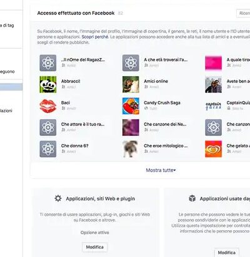Open the 'Che eroe mitologico...' dog thumbnail

131,149
